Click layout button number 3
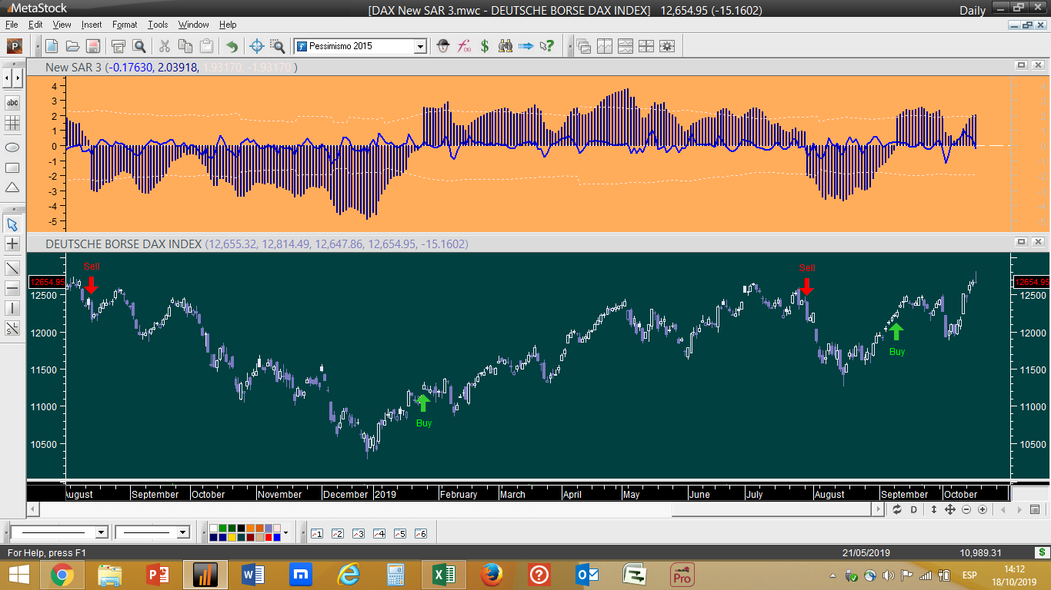 click(358, 533)
